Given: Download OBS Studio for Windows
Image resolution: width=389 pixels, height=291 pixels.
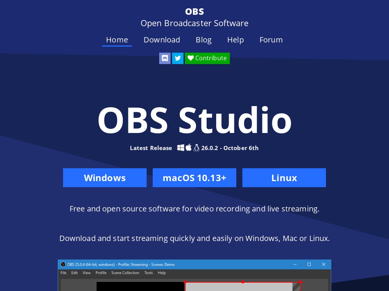Looking at the screenshot, I should pyautogui.click(x=105, y=178).
